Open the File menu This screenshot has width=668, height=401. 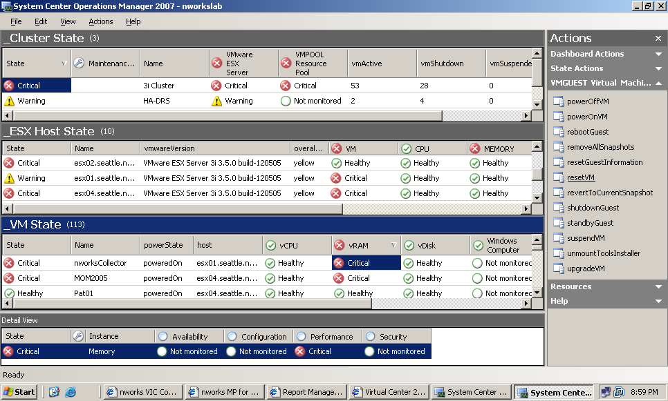pos(16,21)
